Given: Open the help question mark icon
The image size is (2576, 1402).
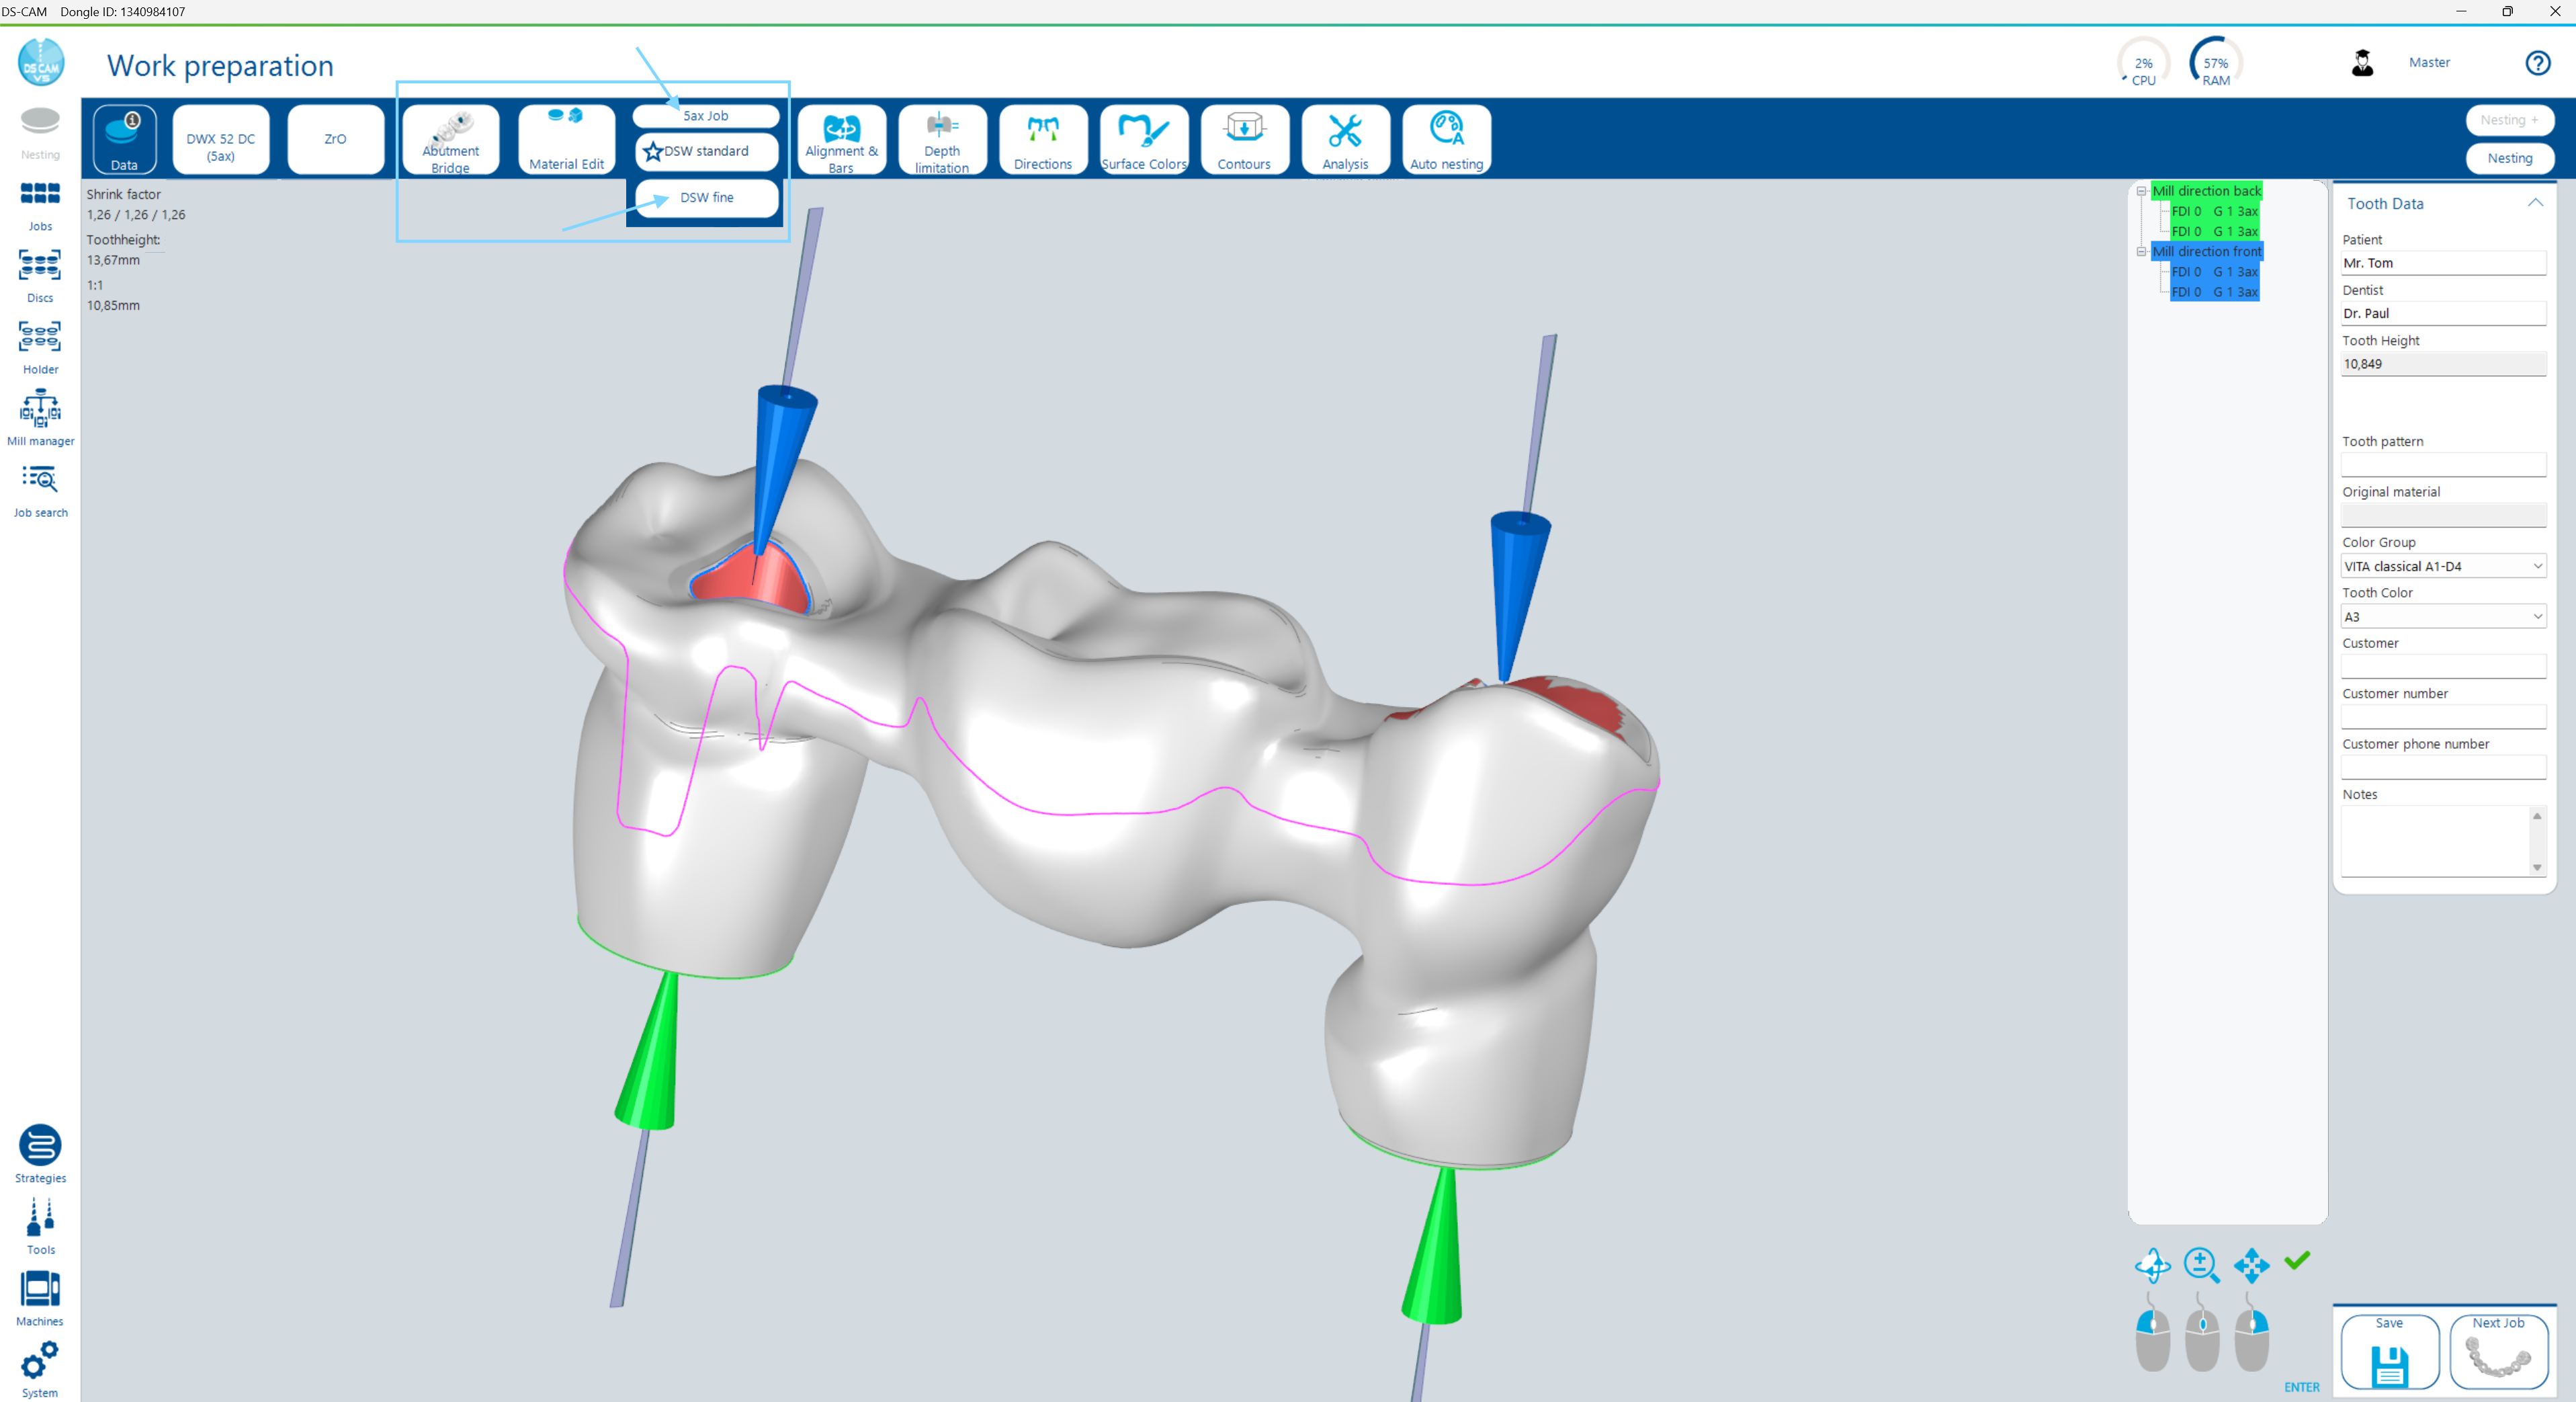Looking at the screenshot, I should pyautogui.click(x=2537, y=63).
